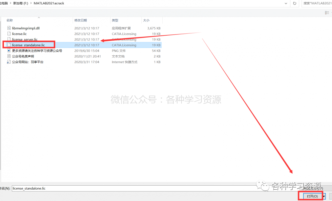Viewport: 332px width, 201px height.
Task: Click the 公众号网站 internet shortcut icon
Action: (9, 62)
